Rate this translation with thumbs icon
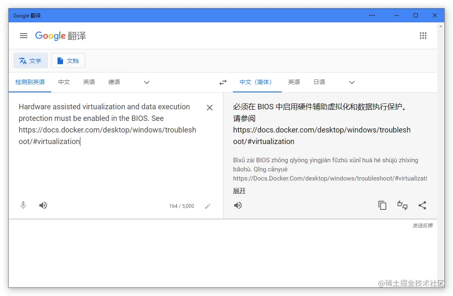 tap(402, 205)
